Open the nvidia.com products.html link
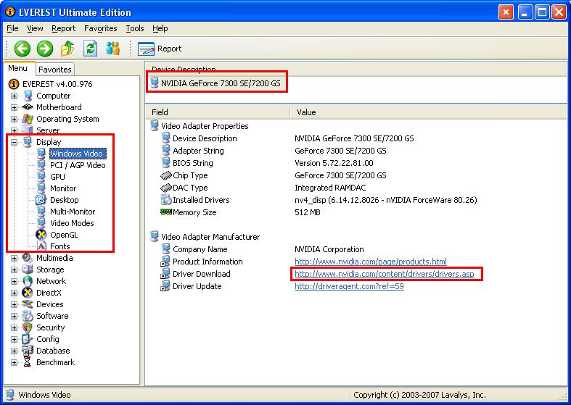The image size is (571, 405). (x=370, y=262)
